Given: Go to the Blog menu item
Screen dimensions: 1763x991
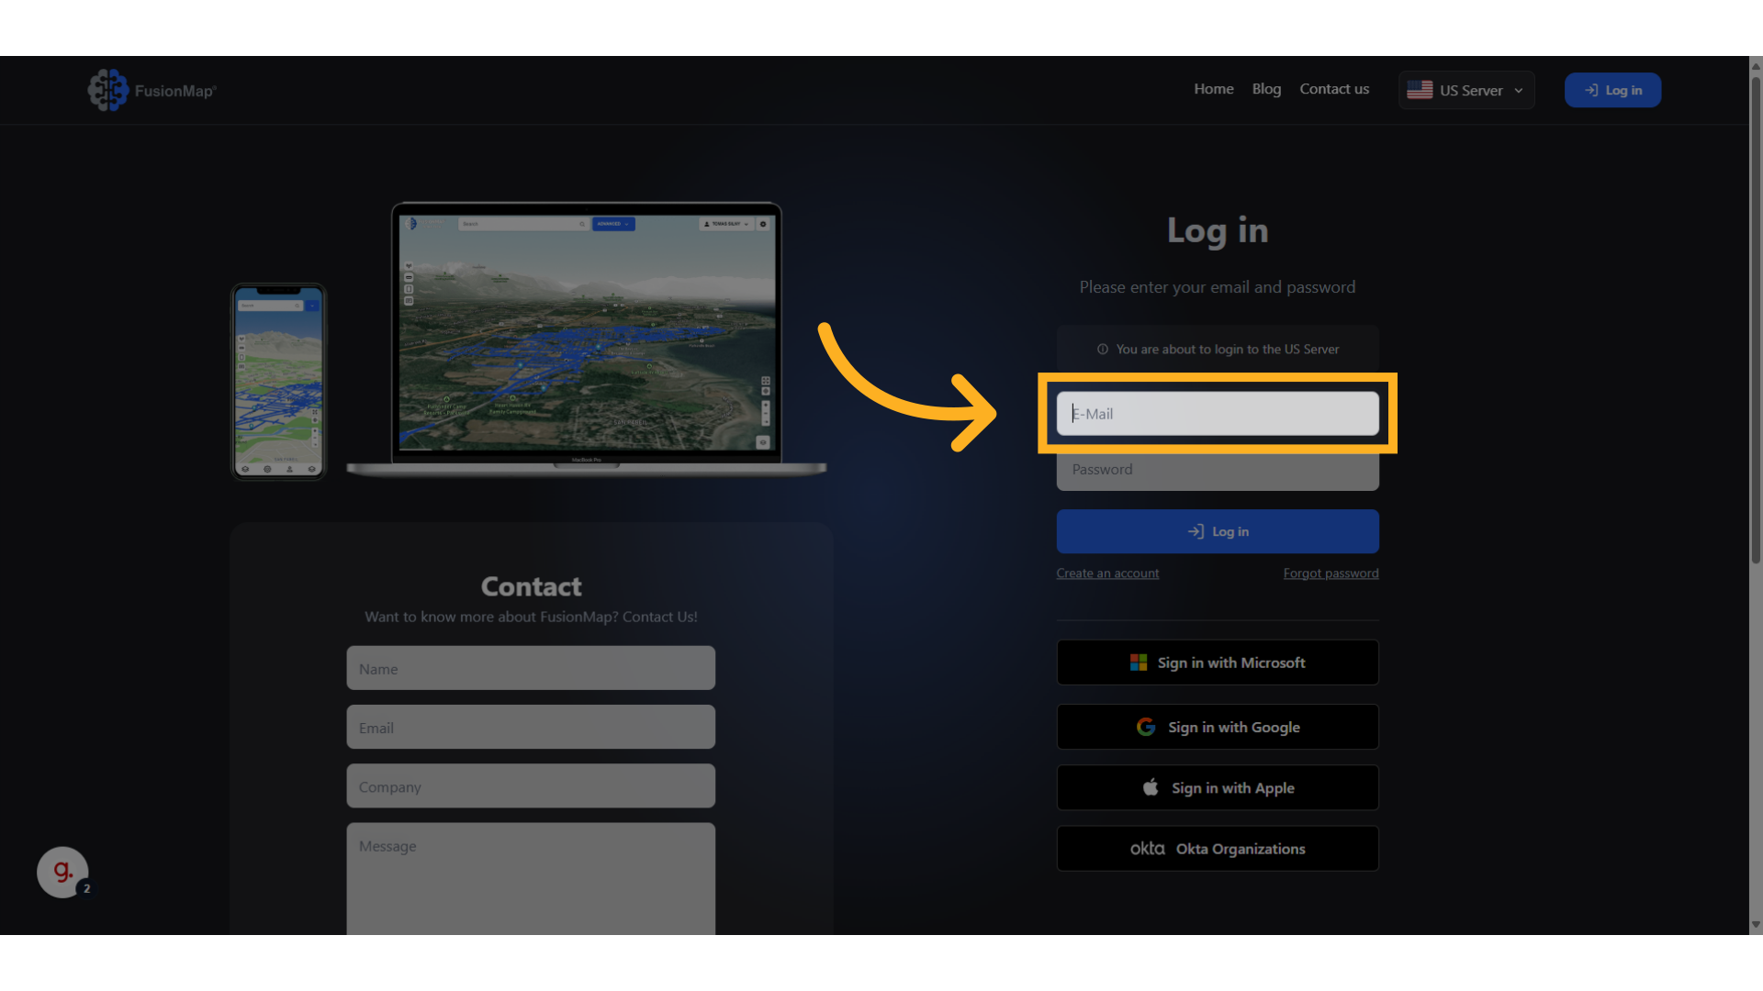Looking at the screenshot, I should [x=1266, y=89].
